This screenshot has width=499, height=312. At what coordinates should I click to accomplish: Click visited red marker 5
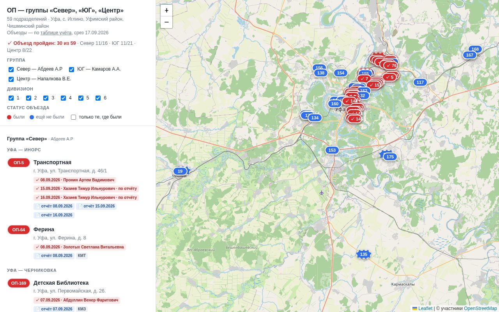pyautogui.click(x=389, y=77)
